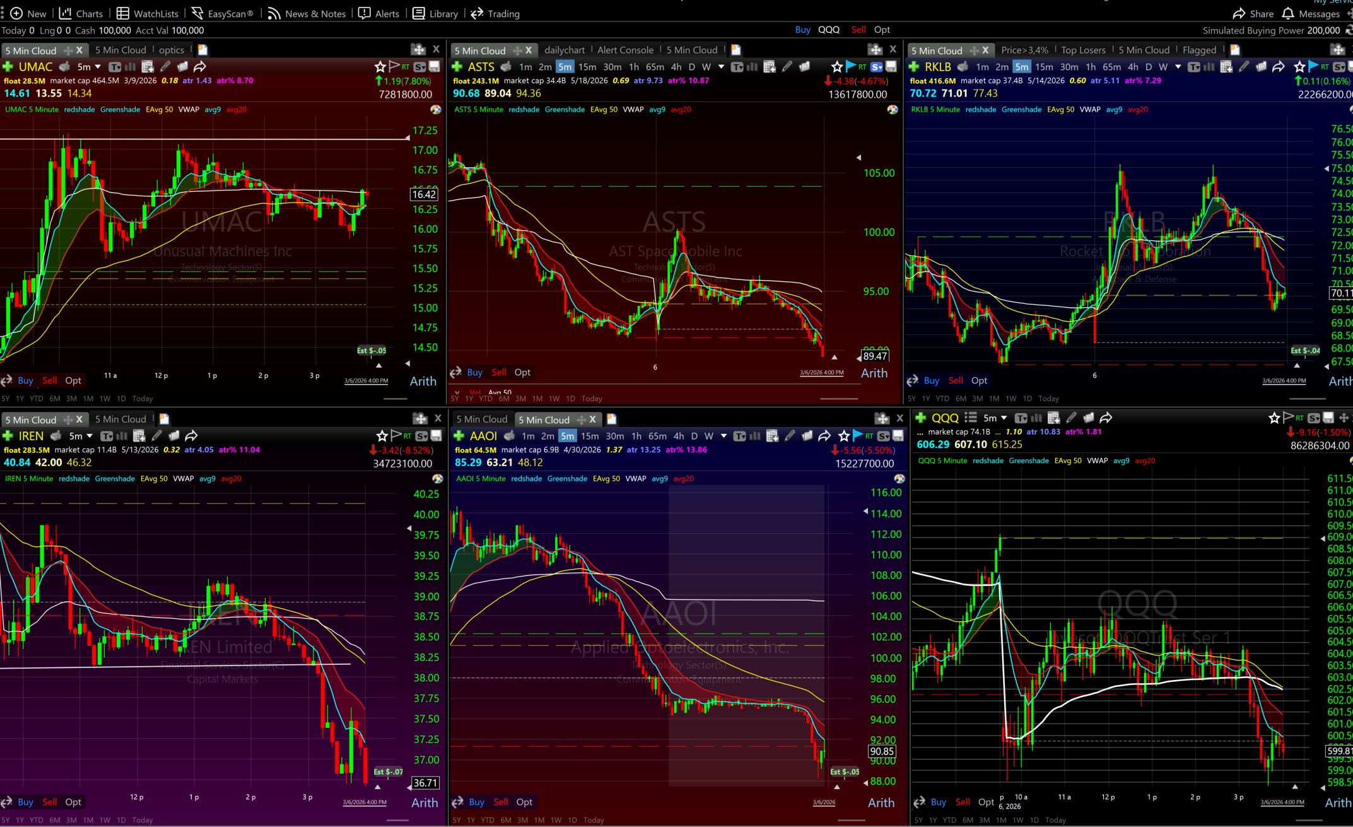This screenshot has height=827, width=1353.
Task: Open the Top Losers tab on the RKLB panel
Action: [x=1083, y=50]
